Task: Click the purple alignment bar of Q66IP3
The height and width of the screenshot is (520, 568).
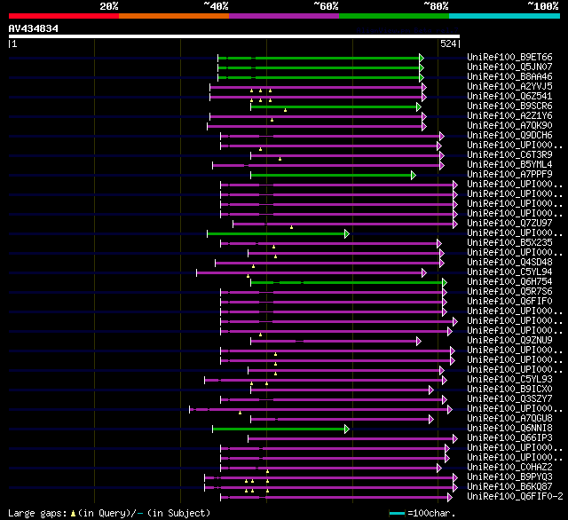Action: [x=351, y=439]
